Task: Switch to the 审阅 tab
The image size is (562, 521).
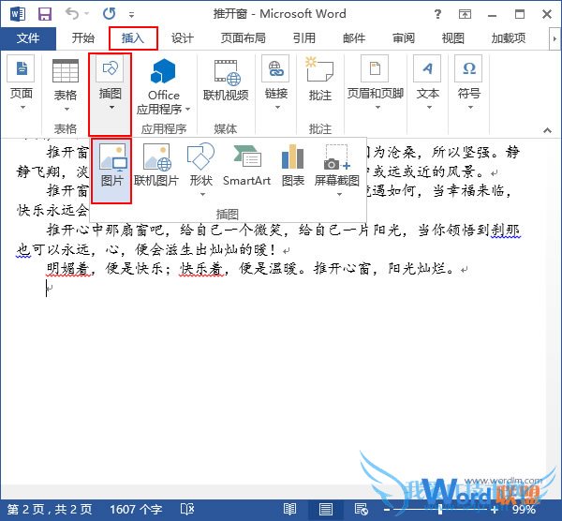Action: [x=404, y=38]
